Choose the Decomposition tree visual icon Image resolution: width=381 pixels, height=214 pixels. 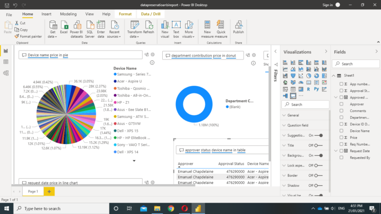(x=285, y=96)
